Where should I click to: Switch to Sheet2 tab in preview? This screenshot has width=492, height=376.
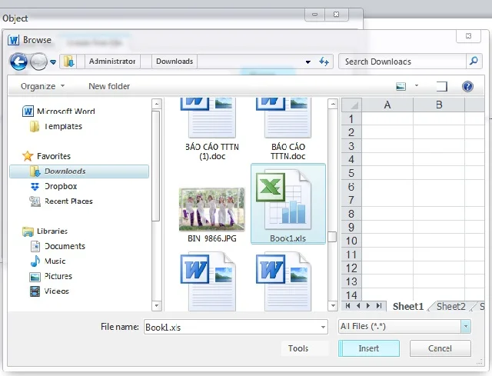click(451, 306)
